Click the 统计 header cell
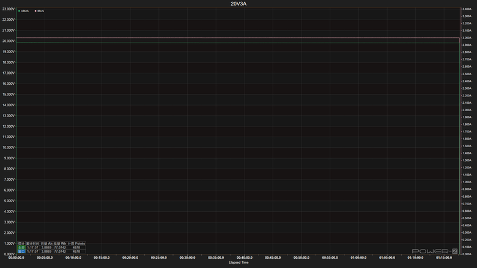 (x=21, y=244)
